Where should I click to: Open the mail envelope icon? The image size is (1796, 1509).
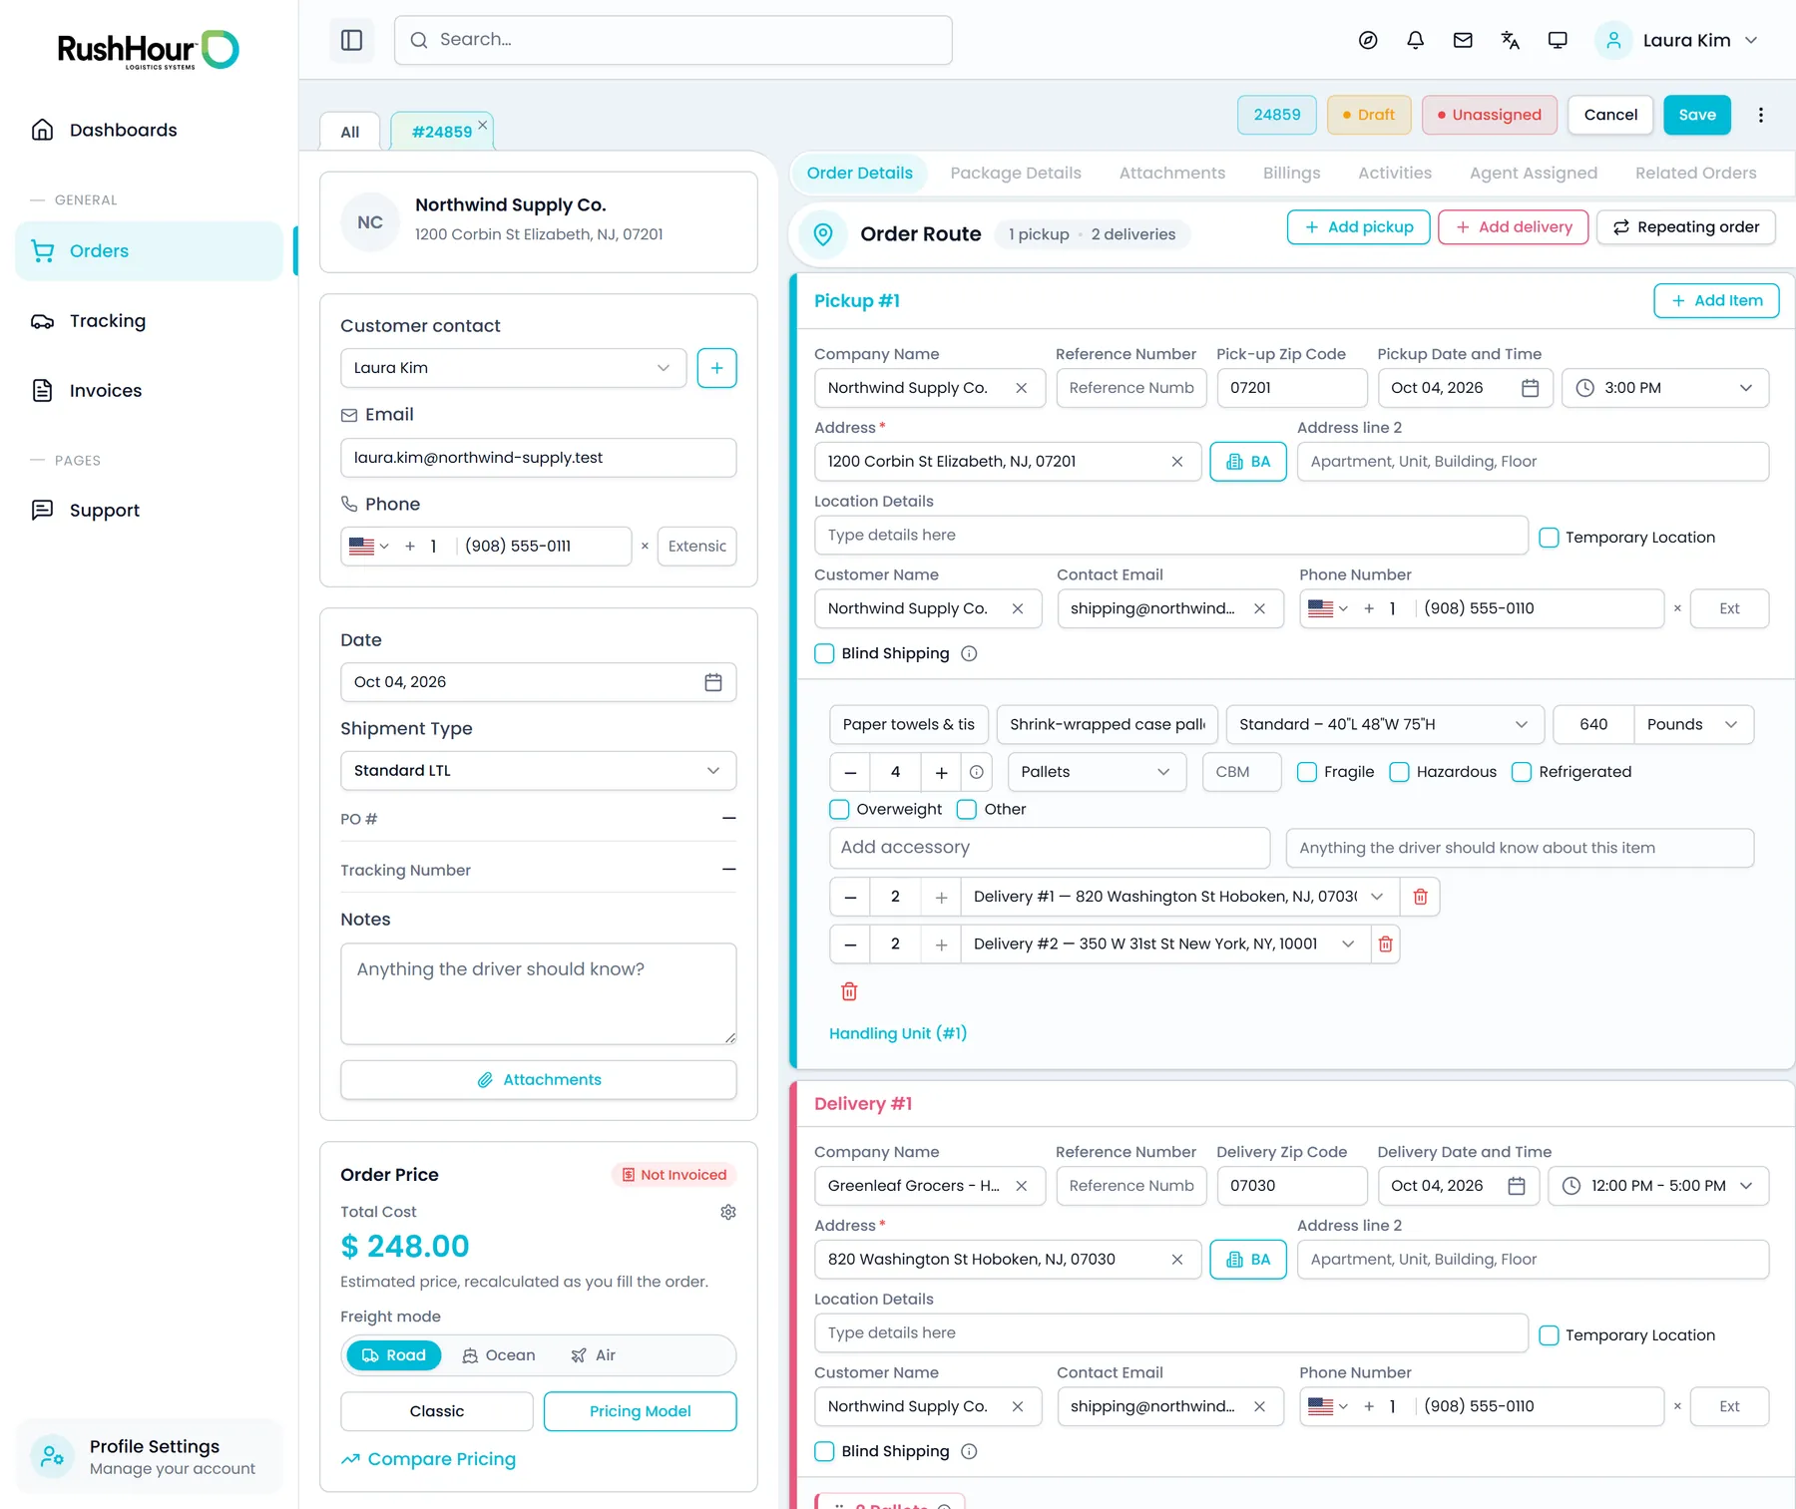click(x=1463, y=40)
